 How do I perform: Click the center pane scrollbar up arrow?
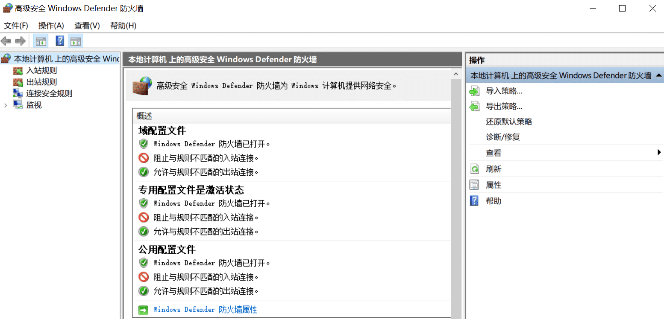tap(456, 74)
